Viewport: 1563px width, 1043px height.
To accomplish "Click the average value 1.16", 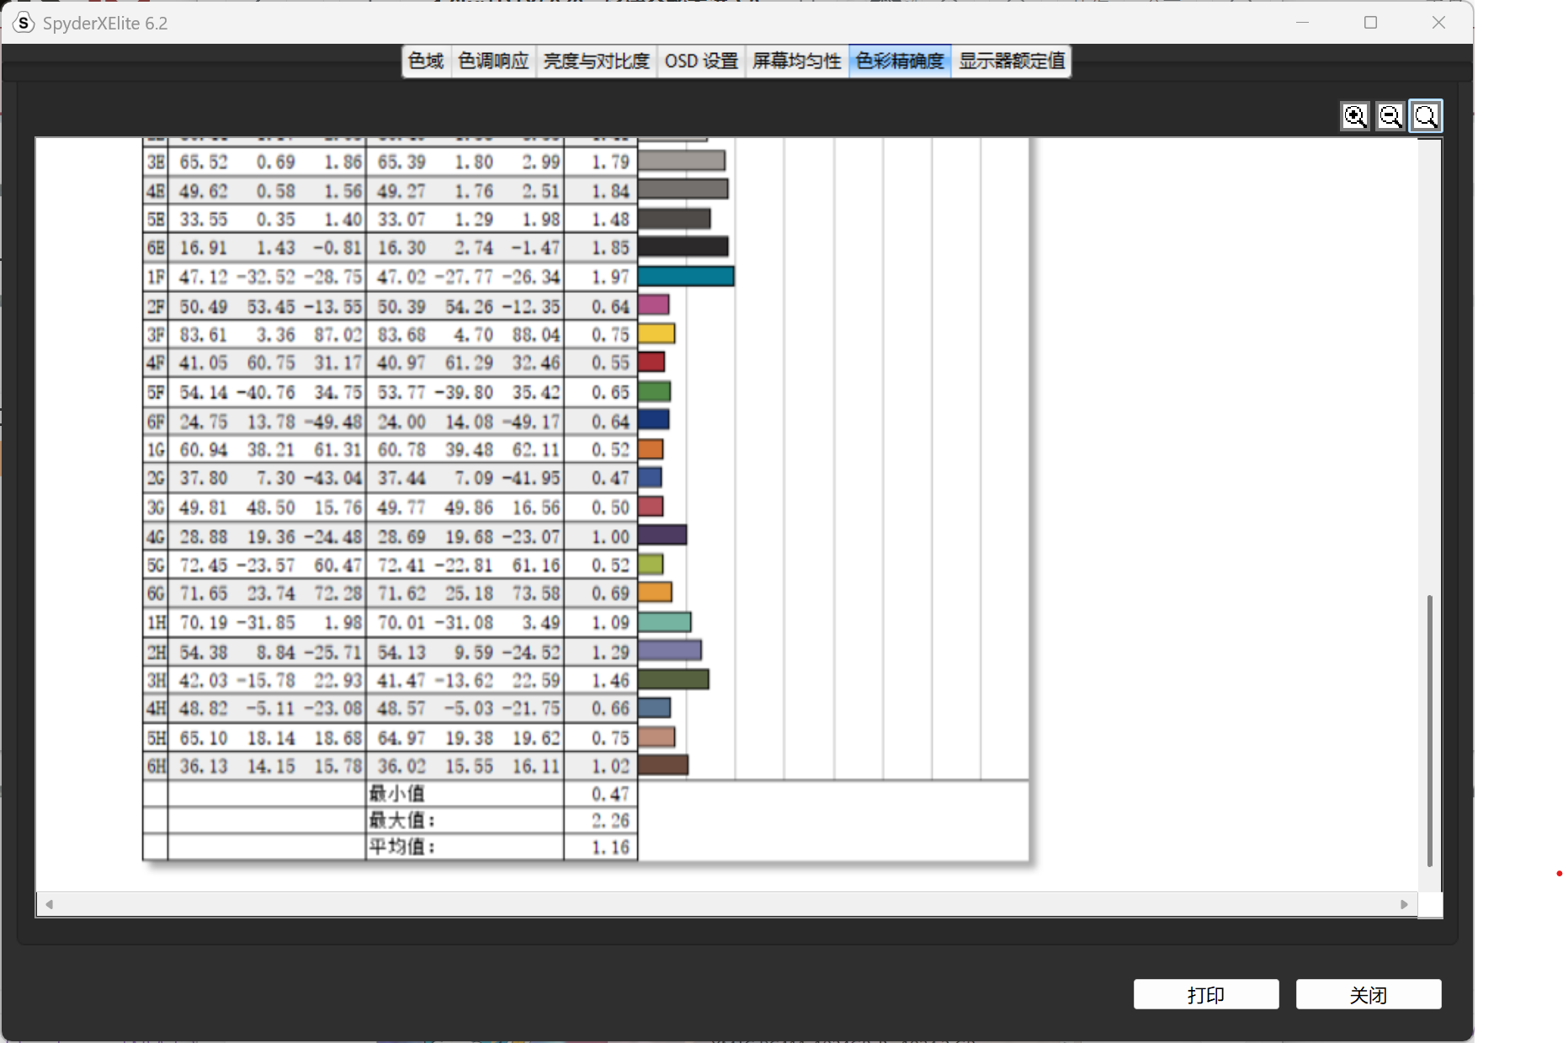I will (610, 848).
